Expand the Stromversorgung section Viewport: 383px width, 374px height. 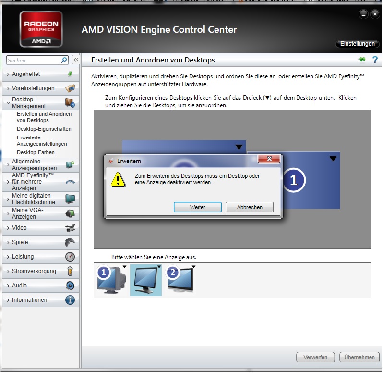[8, 271]
